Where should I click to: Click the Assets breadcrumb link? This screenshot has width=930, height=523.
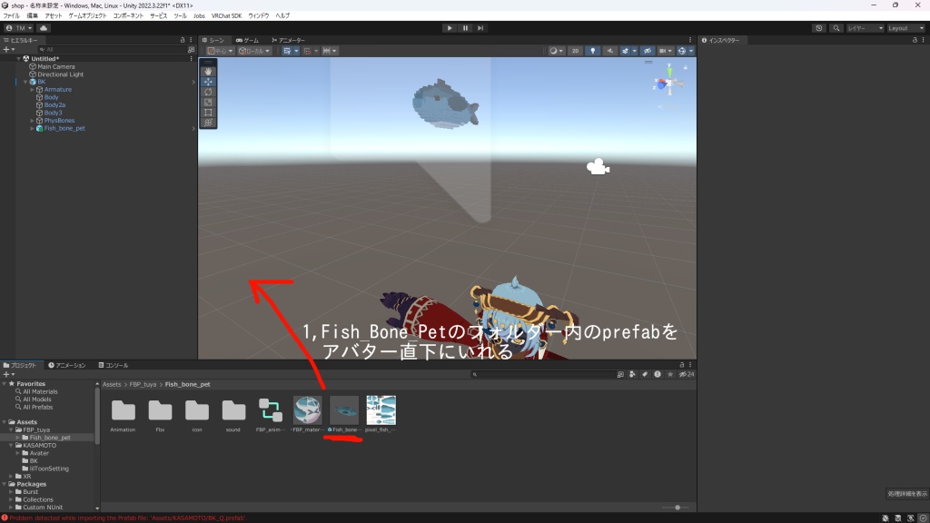click(112, 384)
